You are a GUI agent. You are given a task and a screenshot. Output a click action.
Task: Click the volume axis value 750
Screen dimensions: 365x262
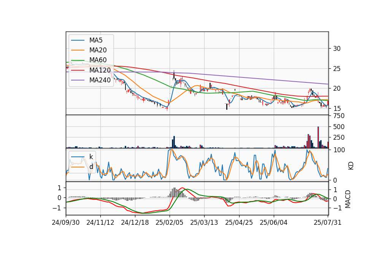pyautogui.click(x=339, y=116)
